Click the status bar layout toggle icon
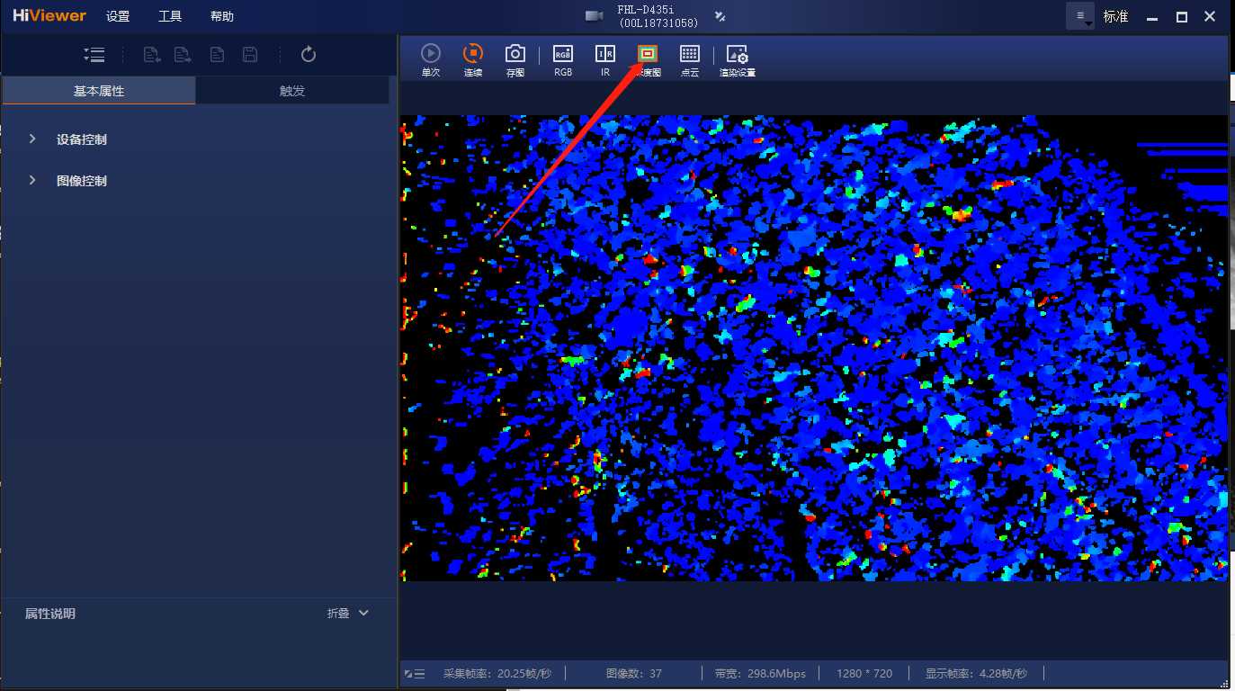The image size is (1235, 691). click(415, 674)
